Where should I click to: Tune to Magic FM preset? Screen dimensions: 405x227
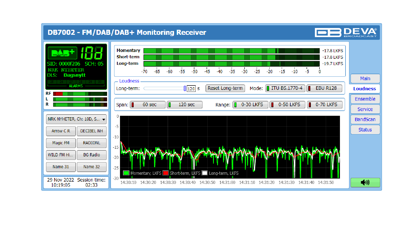pyautogui.click(x=61, y=143)
